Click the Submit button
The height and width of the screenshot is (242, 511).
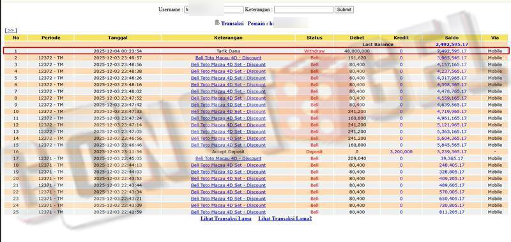click(344, 10)
